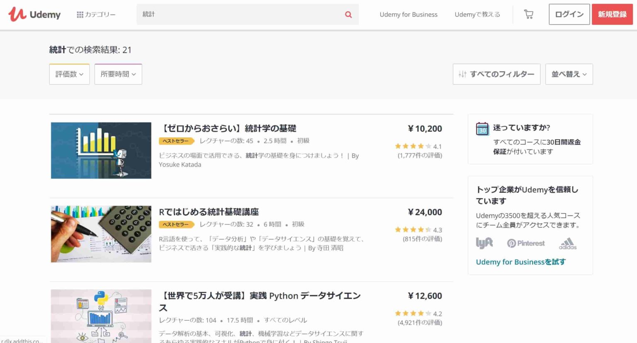Click the Lyft logo
The height and width of the screenshot is (343, 637).
tap(484, 243)
